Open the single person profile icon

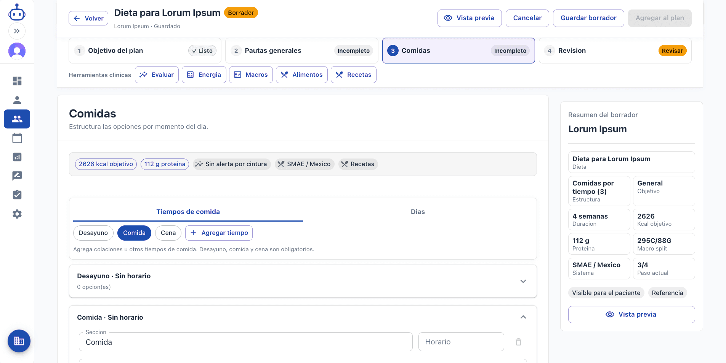coord(17,100)
